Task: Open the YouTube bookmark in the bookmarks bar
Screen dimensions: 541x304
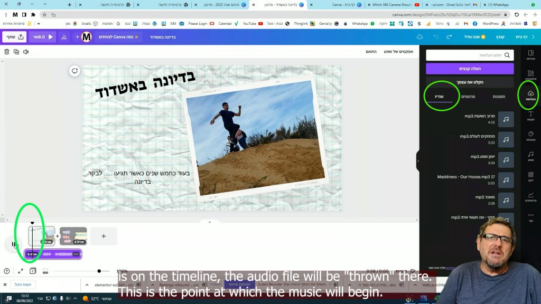Action: [x=253, y=23]
